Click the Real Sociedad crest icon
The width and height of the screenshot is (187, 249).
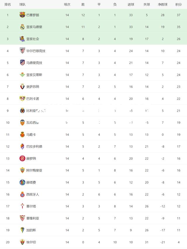22,39
